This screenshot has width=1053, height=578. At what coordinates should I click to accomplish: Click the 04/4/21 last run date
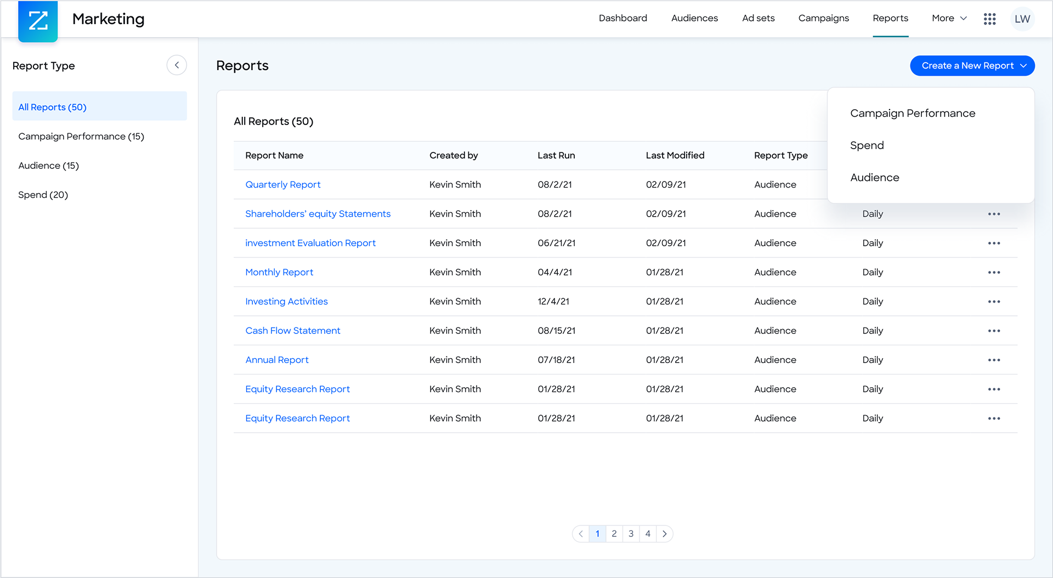pos(554,272)
